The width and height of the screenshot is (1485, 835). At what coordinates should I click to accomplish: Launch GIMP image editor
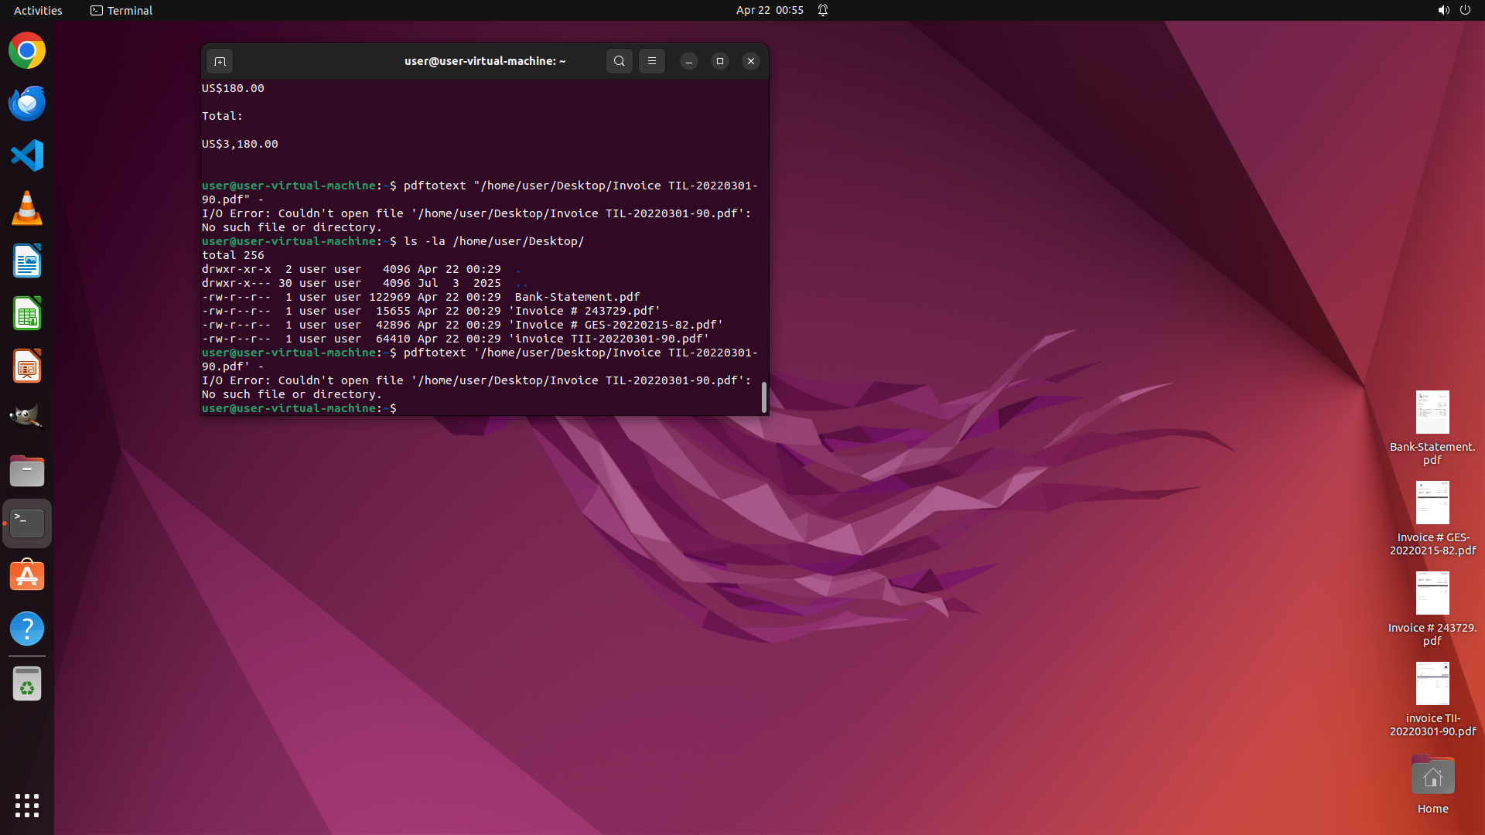pos(27,418)
